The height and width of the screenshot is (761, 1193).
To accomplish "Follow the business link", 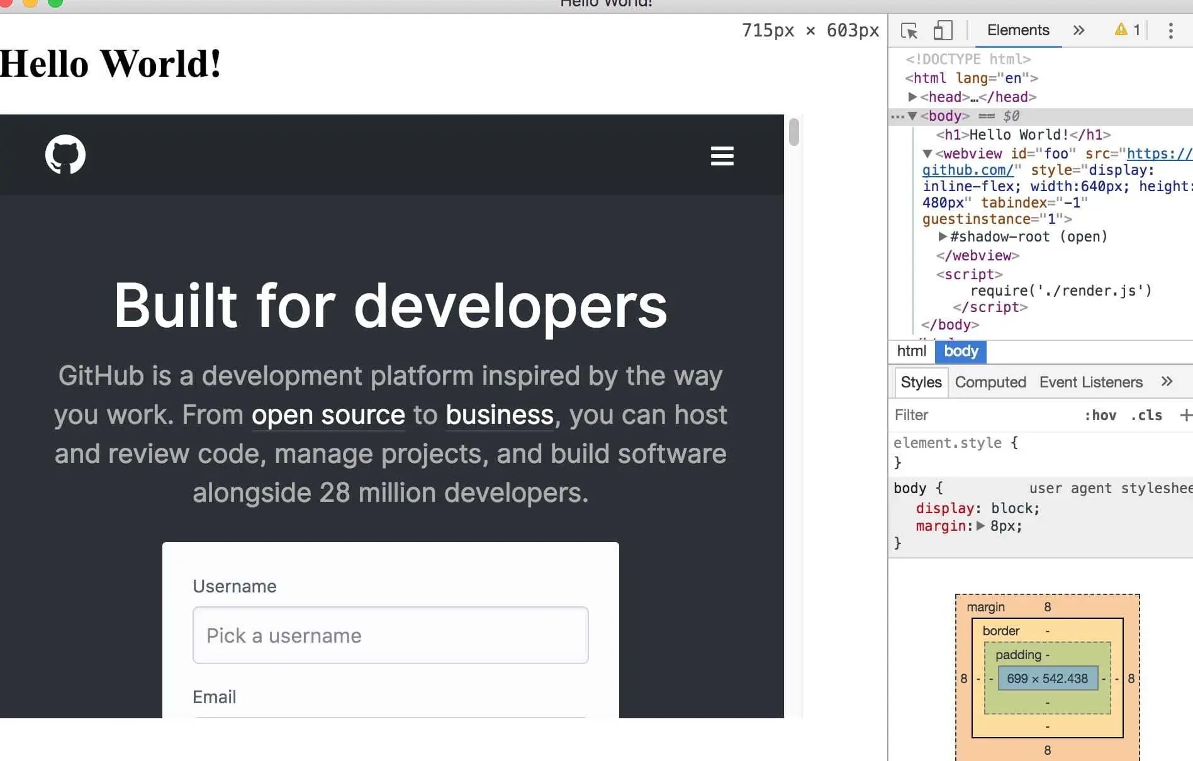I will 500,415.
